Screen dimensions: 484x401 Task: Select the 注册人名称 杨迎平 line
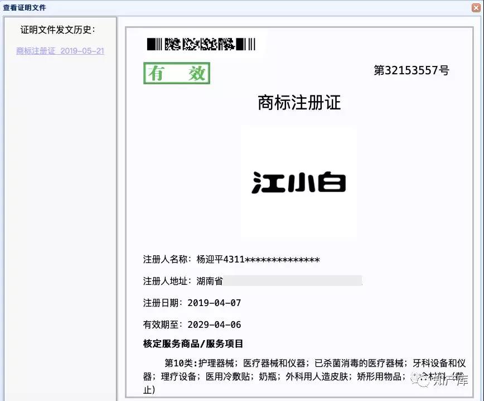tap(231, 259)
